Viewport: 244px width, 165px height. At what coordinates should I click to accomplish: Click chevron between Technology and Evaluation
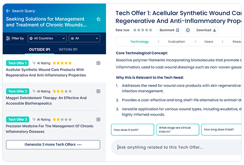tap(158, 42)
